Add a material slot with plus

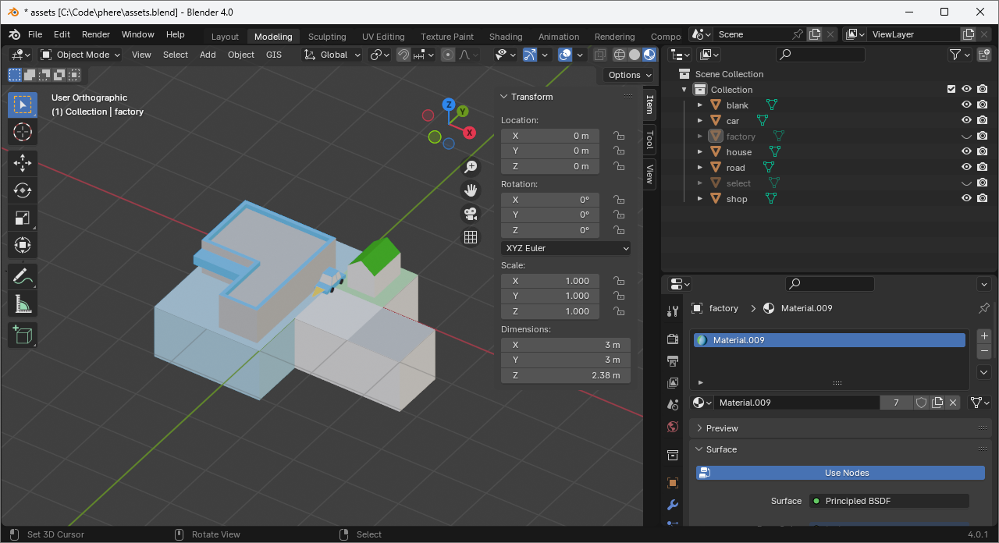pos(984,336)
